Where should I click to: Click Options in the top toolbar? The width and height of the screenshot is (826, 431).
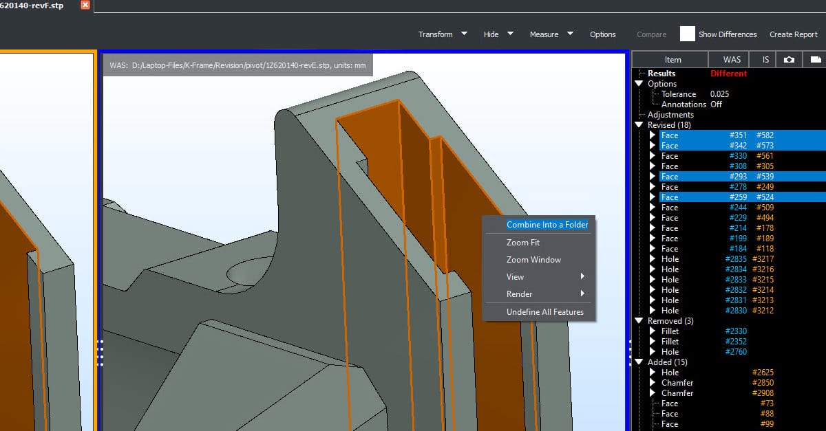603,34
